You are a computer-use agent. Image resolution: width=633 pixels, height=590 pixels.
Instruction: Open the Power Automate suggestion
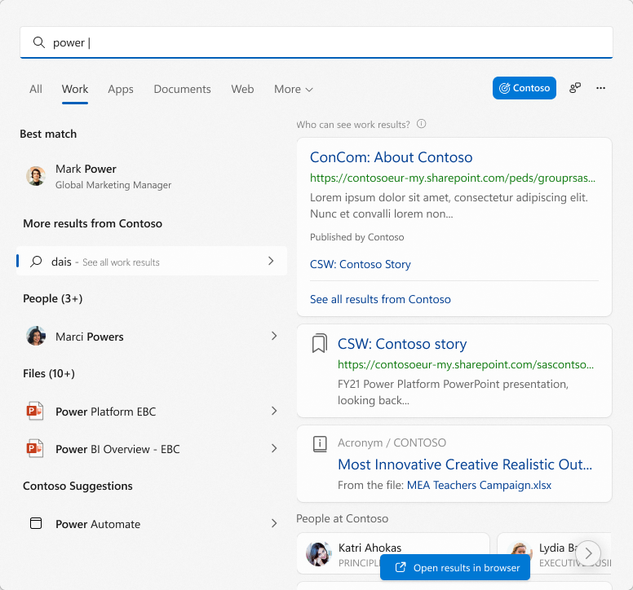tap(152, 524)
